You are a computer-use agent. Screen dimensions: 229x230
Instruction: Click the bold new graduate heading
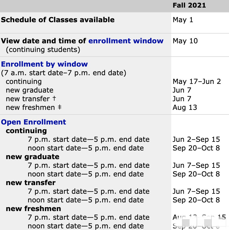coord(33,157)
